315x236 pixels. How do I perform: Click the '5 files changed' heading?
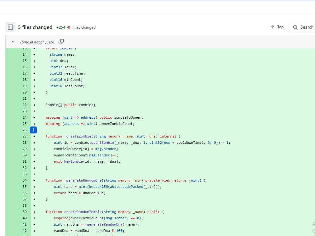35,27
